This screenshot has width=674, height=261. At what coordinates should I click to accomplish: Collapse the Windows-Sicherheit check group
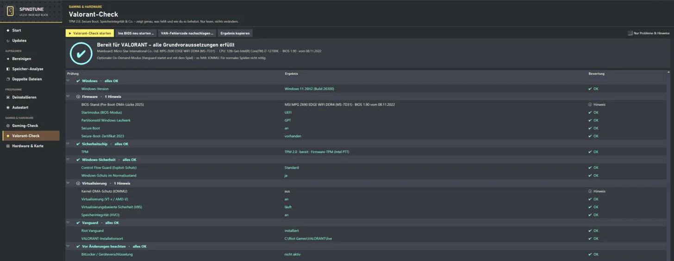pyautogui.click(x=68, y=159)
